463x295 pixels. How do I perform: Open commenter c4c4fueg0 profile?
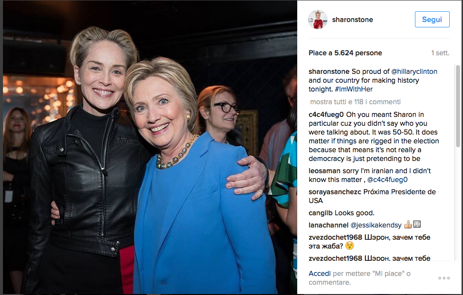[x=326, y=114]
